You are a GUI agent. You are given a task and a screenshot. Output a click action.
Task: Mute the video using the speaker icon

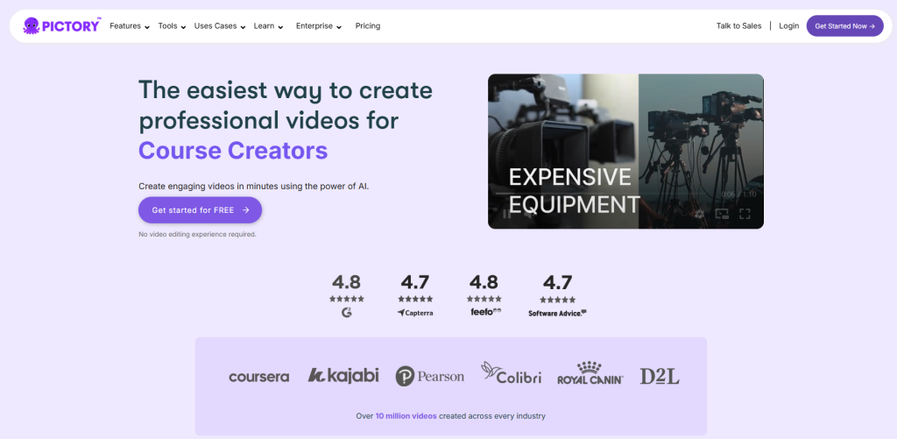click(x=528, y=213)
